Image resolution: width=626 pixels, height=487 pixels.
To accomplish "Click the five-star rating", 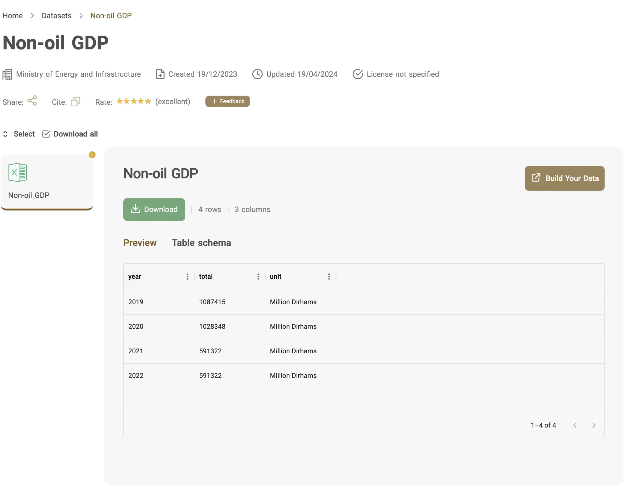I will click(134, 101).
